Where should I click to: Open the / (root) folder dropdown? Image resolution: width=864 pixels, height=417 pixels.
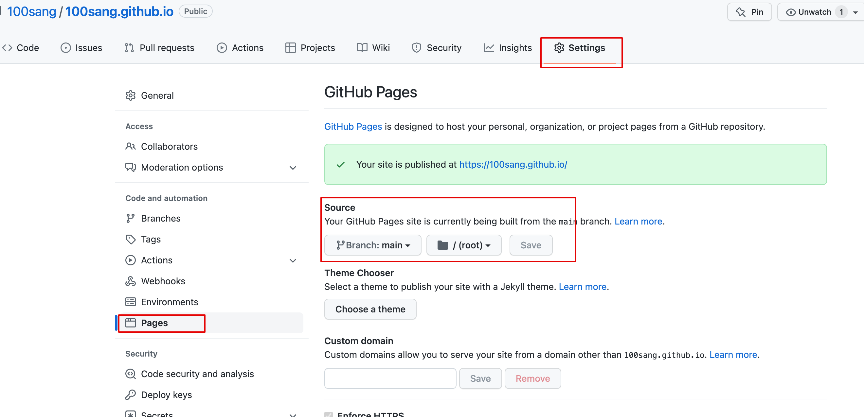click(x=463, y=245)
